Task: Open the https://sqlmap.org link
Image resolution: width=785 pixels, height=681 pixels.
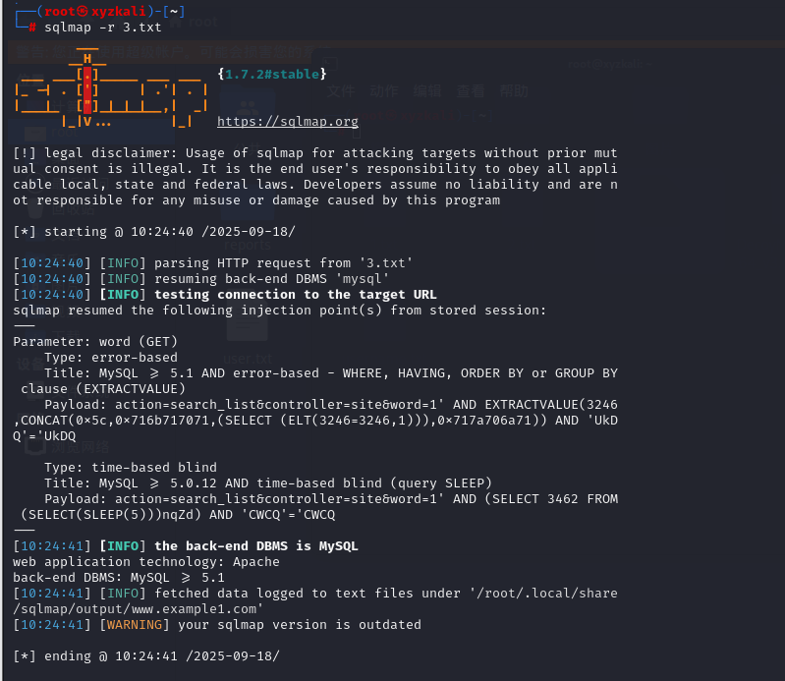Action: coord(287,122)
